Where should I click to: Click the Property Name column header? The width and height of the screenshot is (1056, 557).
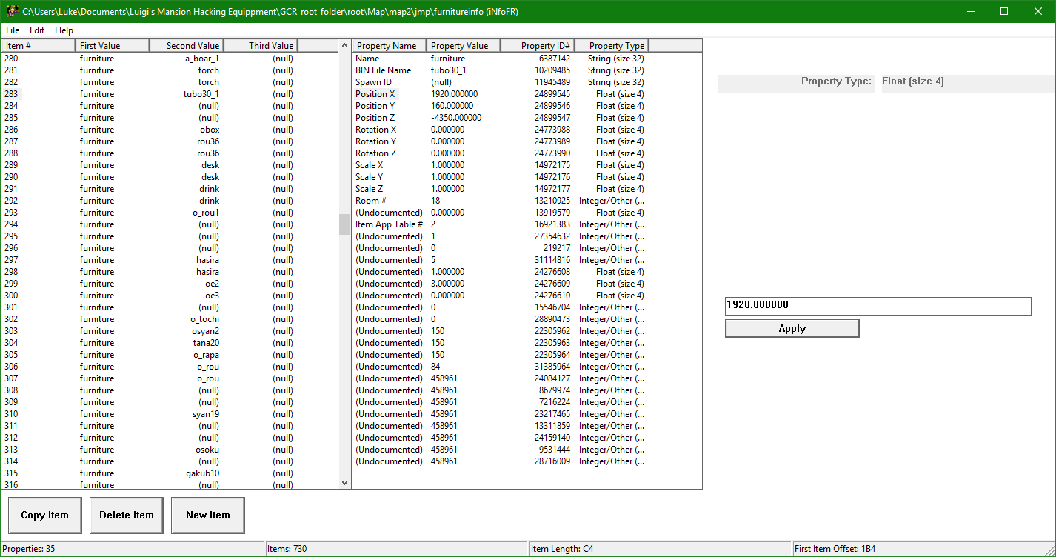(388, 46)
